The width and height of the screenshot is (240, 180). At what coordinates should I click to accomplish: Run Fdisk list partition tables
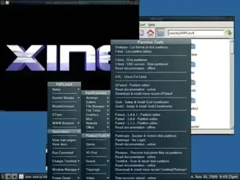click(151, 51)
